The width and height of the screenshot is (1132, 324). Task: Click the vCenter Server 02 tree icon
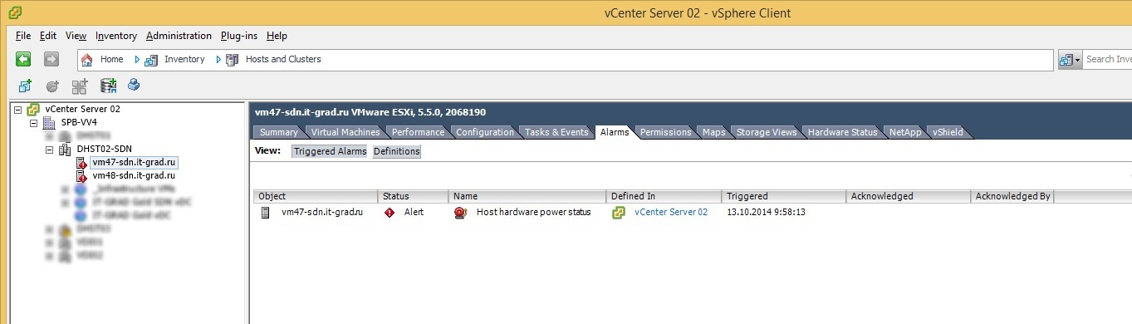33,109
